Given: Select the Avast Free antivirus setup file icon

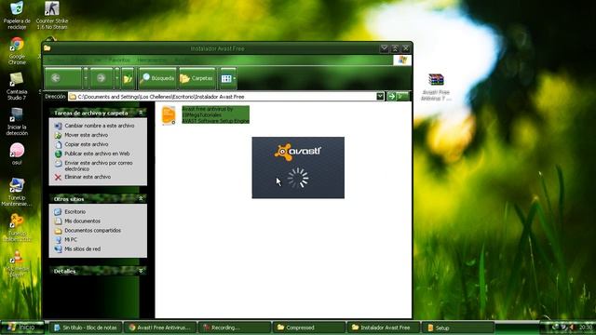Looking at the screenshot, I should coord(169,114).
